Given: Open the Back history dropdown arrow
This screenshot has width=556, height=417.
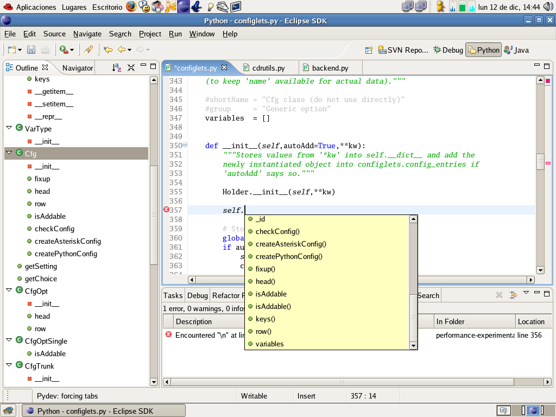Looking at the screenshot, I should tap(129, 50).
